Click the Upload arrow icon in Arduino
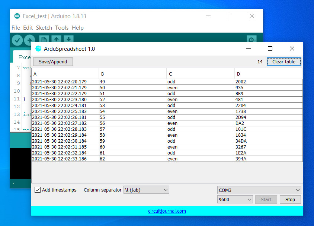The height and width of the screenshot is (226, 314). click(29, 40)
